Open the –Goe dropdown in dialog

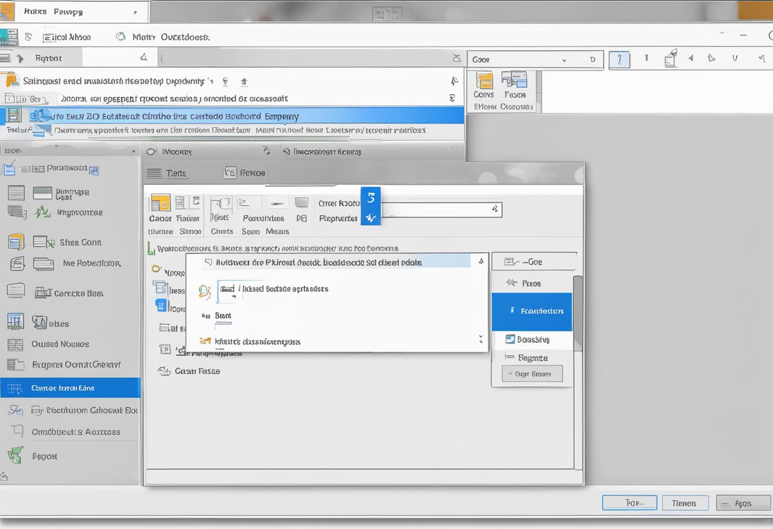534,261
